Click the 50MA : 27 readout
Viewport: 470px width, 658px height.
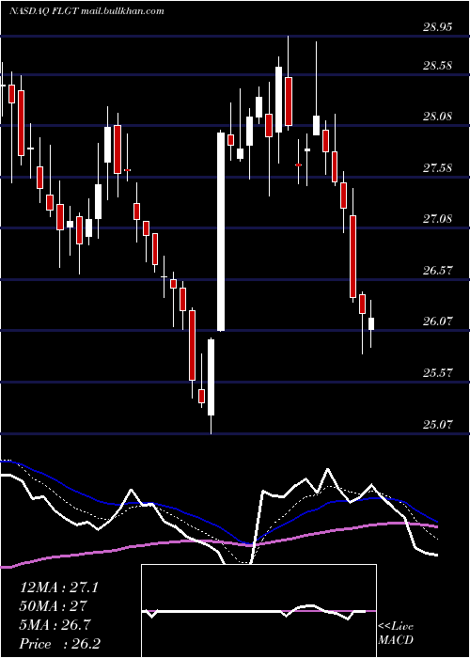(54, 606)
